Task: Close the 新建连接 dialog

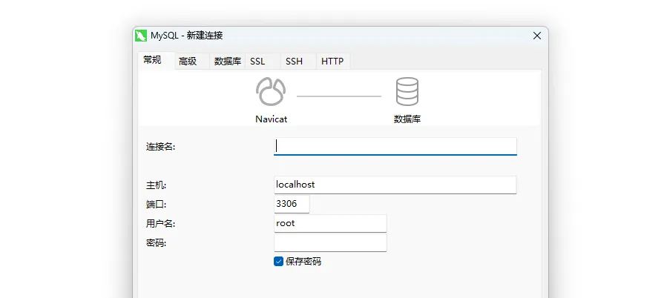Action: click(536, 36)
